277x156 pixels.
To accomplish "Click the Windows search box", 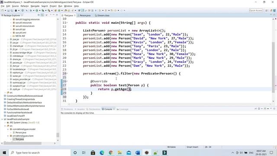I will click(x=40, y=153).
